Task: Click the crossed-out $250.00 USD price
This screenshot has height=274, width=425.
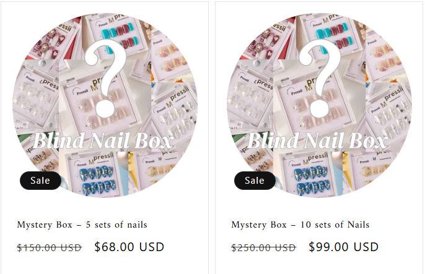Action: pyautogui.click(x=263, y=248)
